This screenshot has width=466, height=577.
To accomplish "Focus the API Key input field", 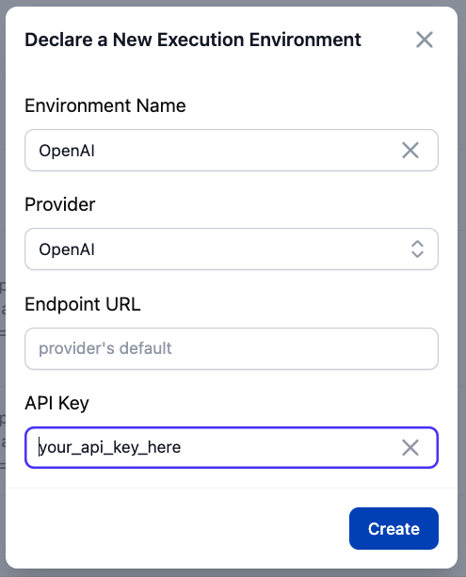I will coord(214,447).
